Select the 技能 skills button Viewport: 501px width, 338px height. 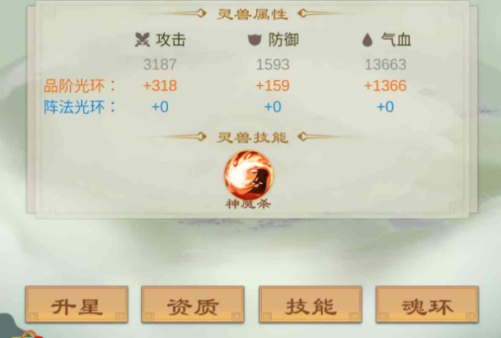coord(311,304)
